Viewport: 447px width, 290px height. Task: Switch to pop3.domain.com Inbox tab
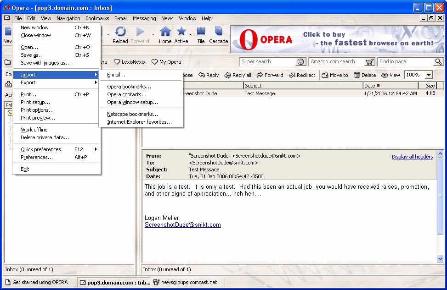click(115, 282)
